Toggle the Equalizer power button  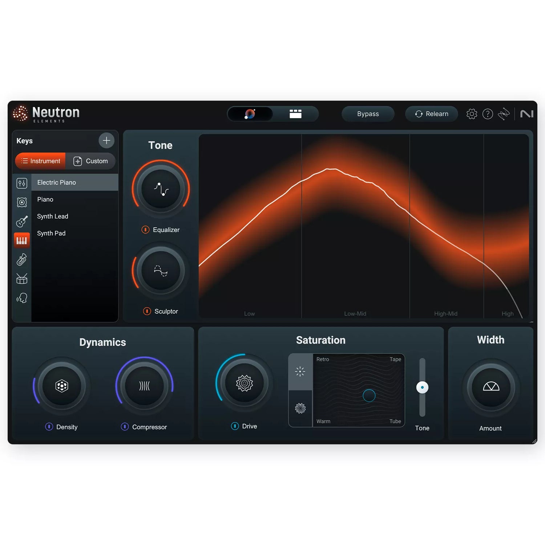point(145,230)
